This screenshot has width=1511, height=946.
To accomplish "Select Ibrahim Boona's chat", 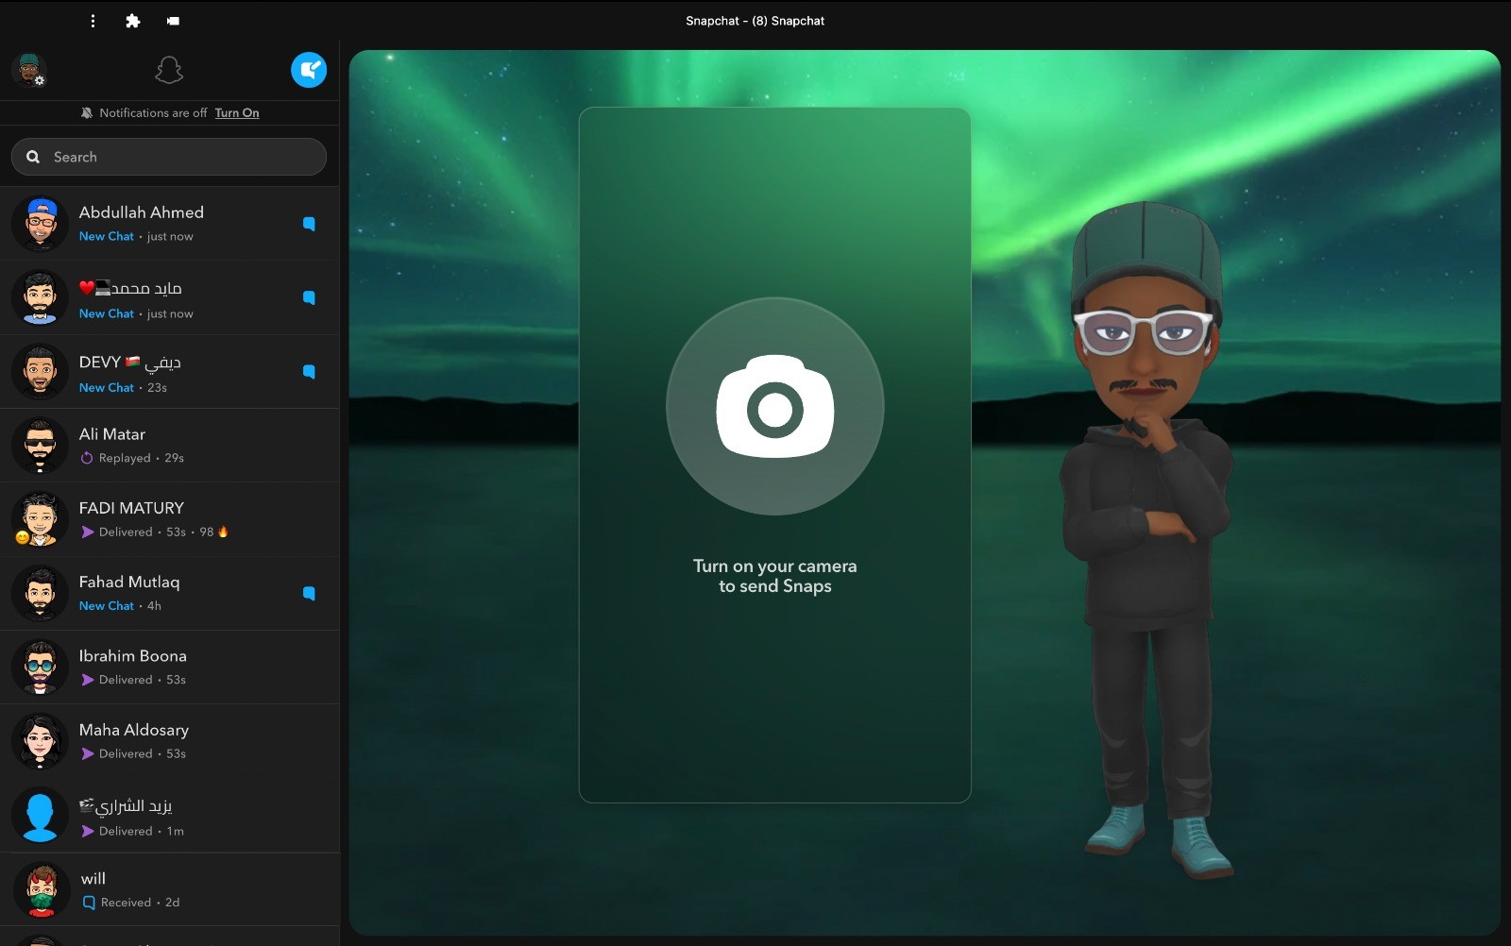I will pyautogui.click(x=170, y=667).
